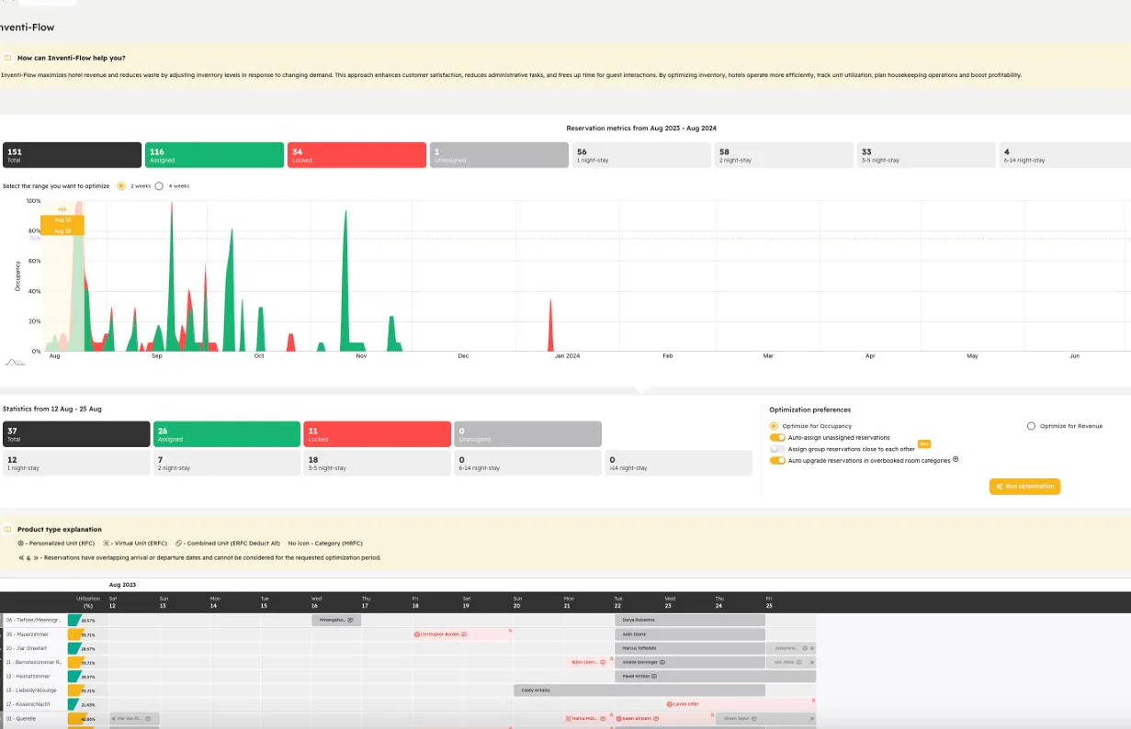Click the beta badge next to group reservations
The width and height of the screenshot is (1131, 729).
(925, 444)
